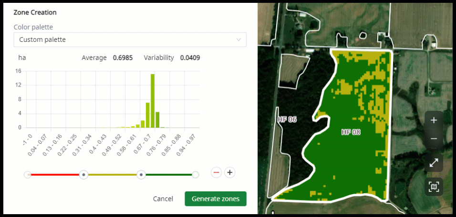
Task: Select the HF 08 field label on map
Action: pyautogui.click(x=351, y=132)
